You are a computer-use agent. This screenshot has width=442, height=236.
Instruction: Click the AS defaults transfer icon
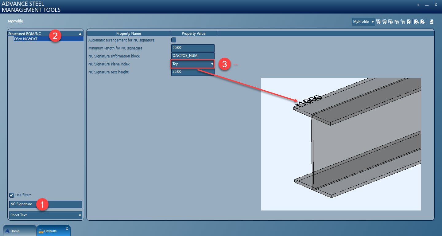click(431, 22)
